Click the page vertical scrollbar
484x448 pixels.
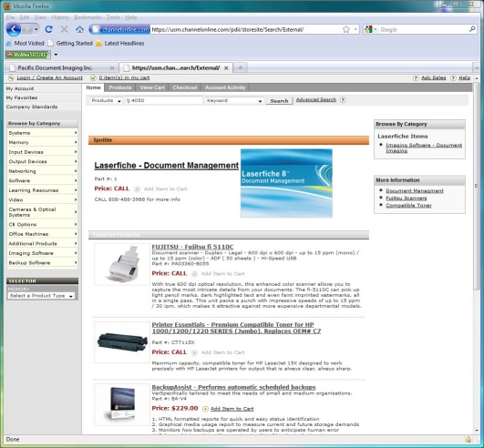[x=477, y=186]
